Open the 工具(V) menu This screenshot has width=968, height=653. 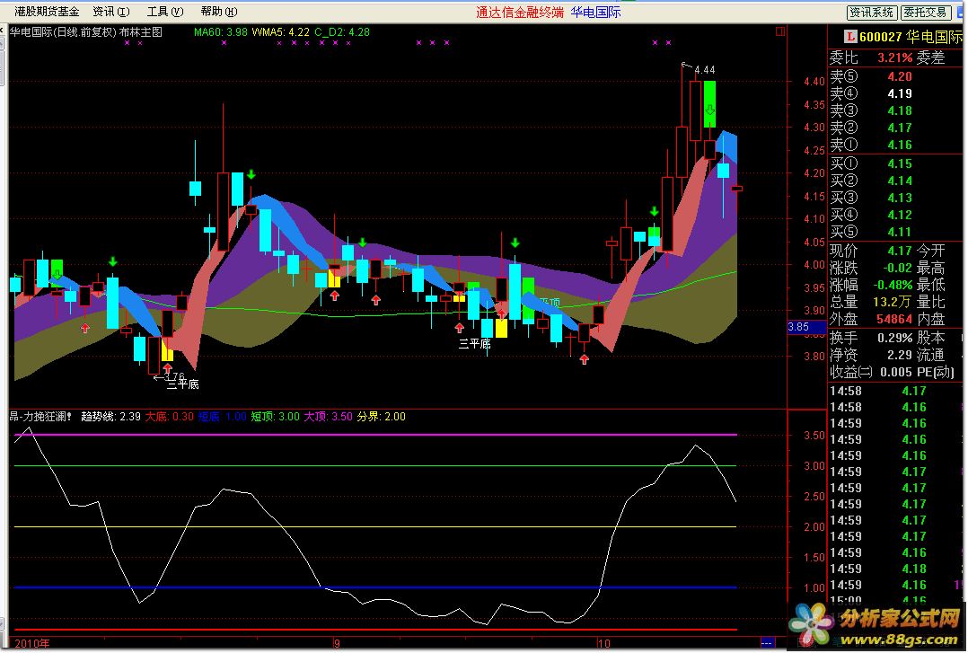(165, 11)
